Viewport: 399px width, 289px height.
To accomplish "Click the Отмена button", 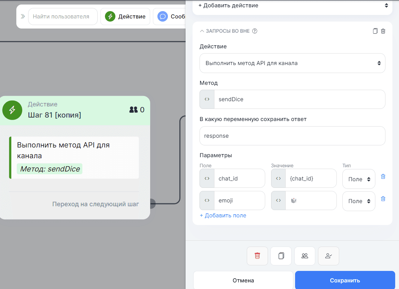I will click(x=243, y=280).
